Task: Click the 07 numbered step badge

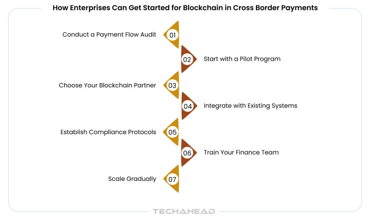Action: coord(172,179)
